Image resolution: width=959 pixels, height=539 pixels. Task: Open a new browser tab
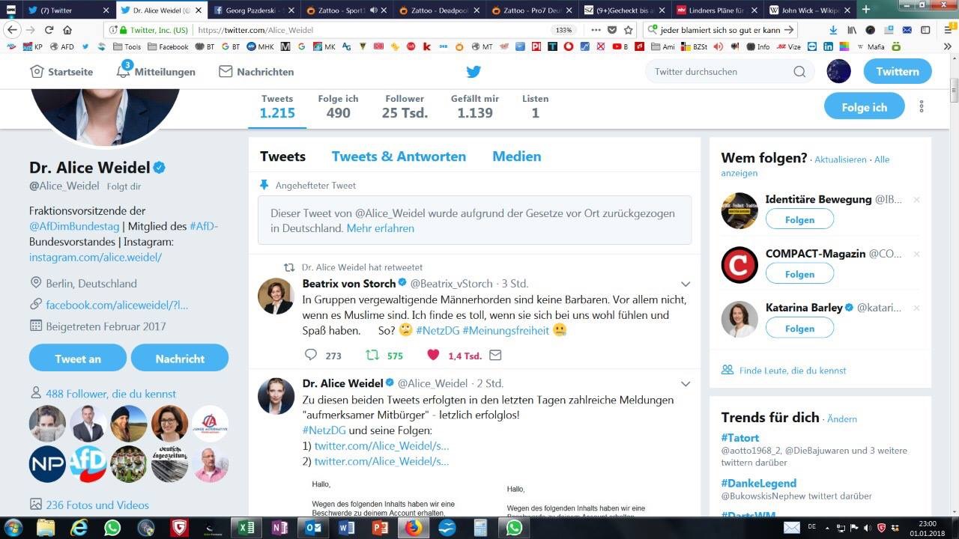pyautogui.click(x=866, y=10)
